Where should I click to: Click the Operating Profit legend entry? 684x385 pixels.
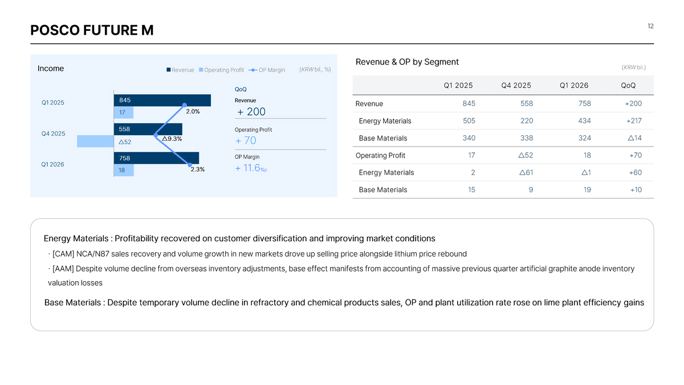click(221, 70)
